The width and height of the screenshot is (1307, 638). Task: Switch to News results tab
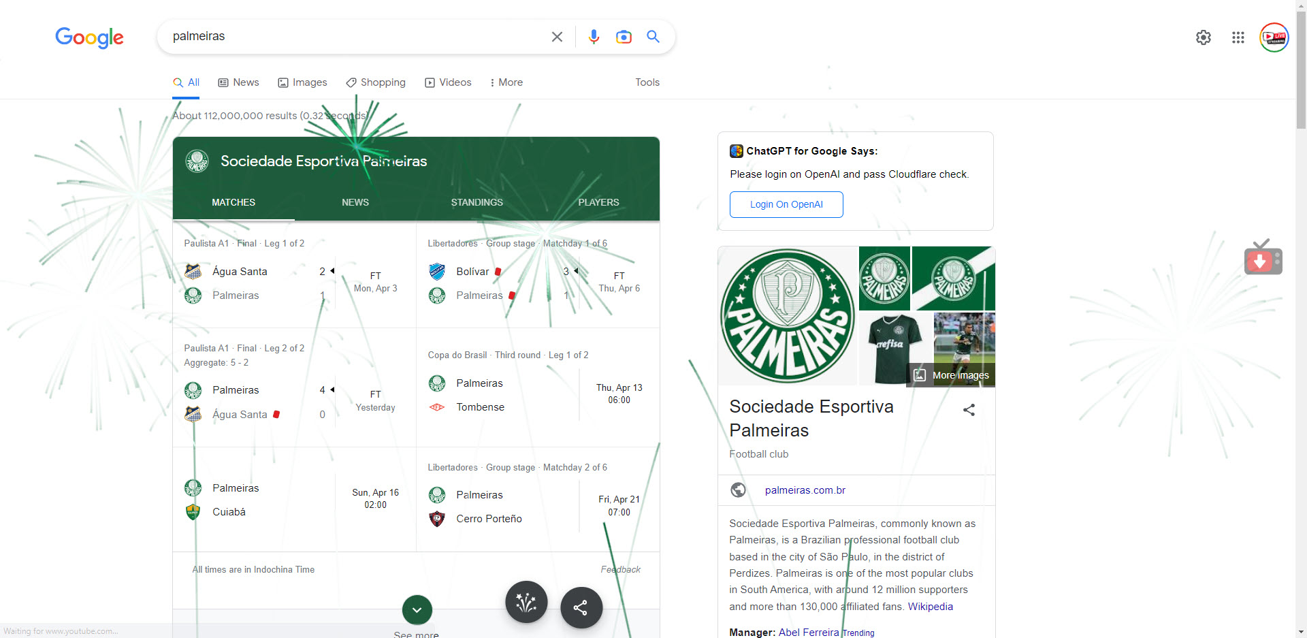[x=238, y=82]
